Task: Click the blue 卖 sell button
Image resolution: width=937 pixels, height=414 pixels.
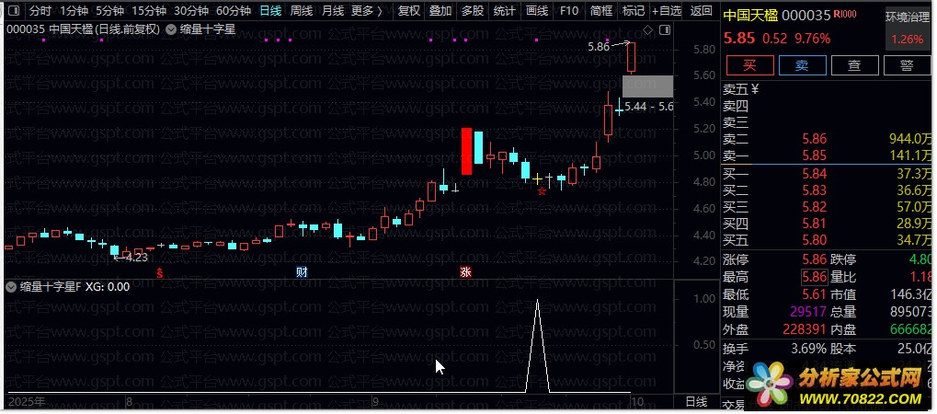Action: (802, 65)
